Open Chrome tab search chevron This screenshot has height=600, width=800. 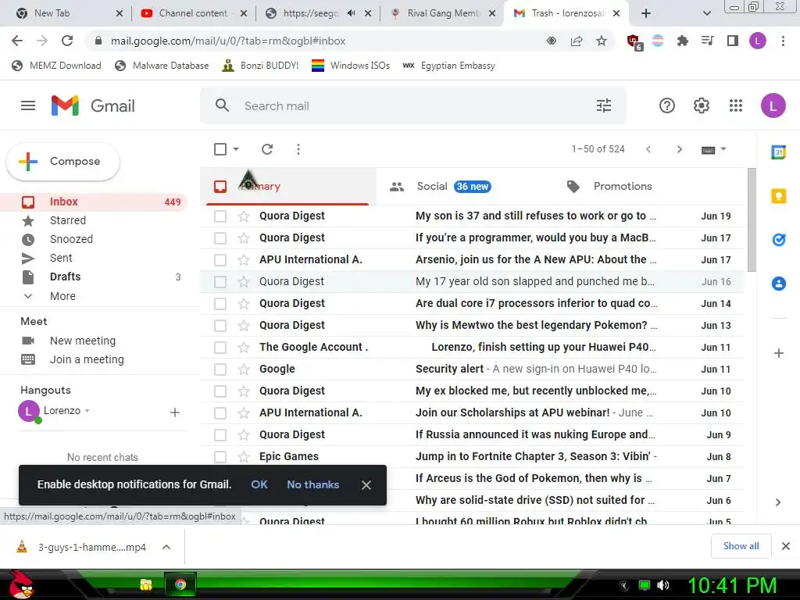pos(706,13)
